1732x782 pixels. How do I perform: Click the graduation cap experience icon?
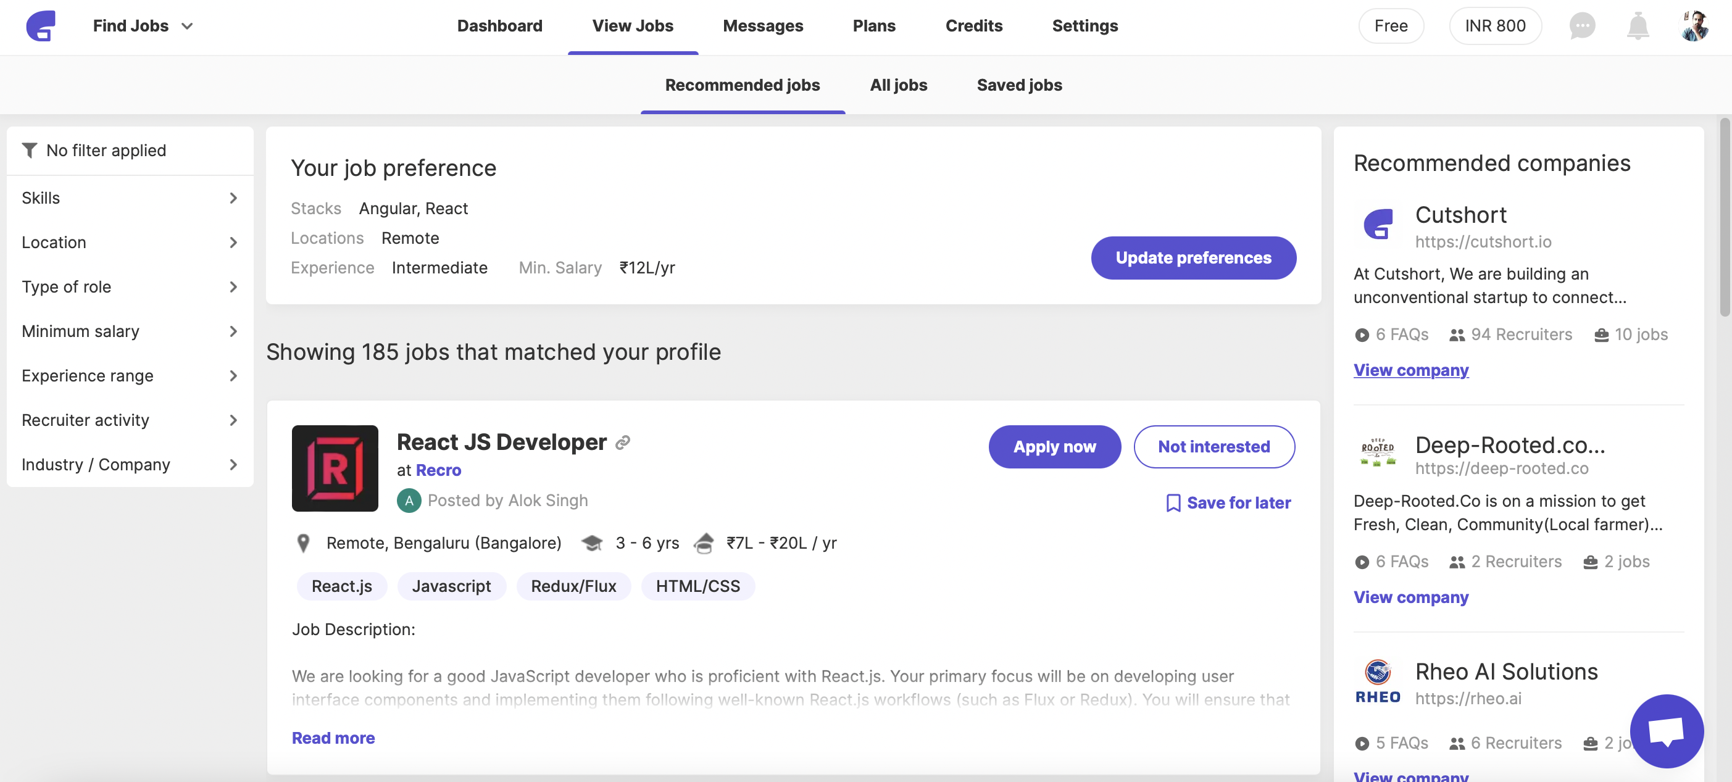point(592,543)
